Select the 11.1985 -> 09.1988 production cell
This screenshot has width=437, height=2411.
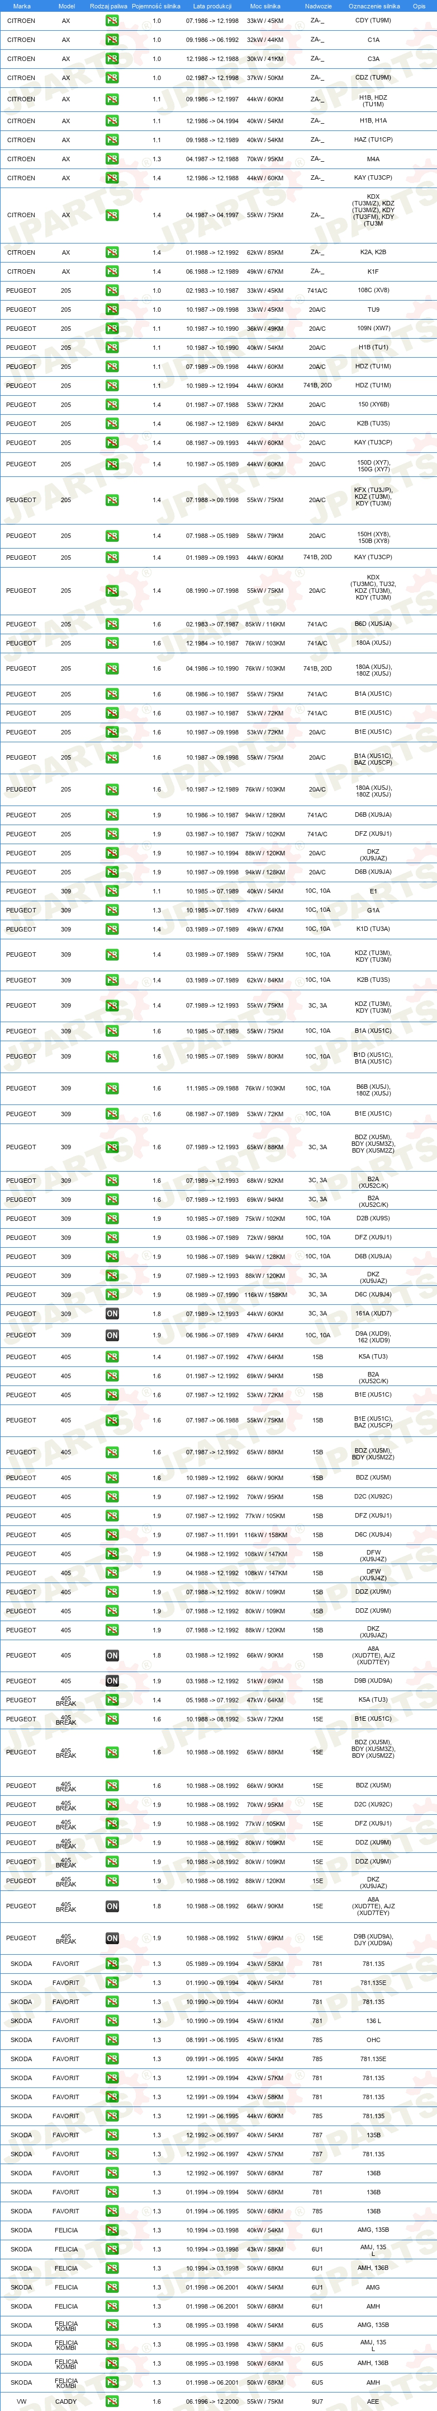tap(212, 1089)
